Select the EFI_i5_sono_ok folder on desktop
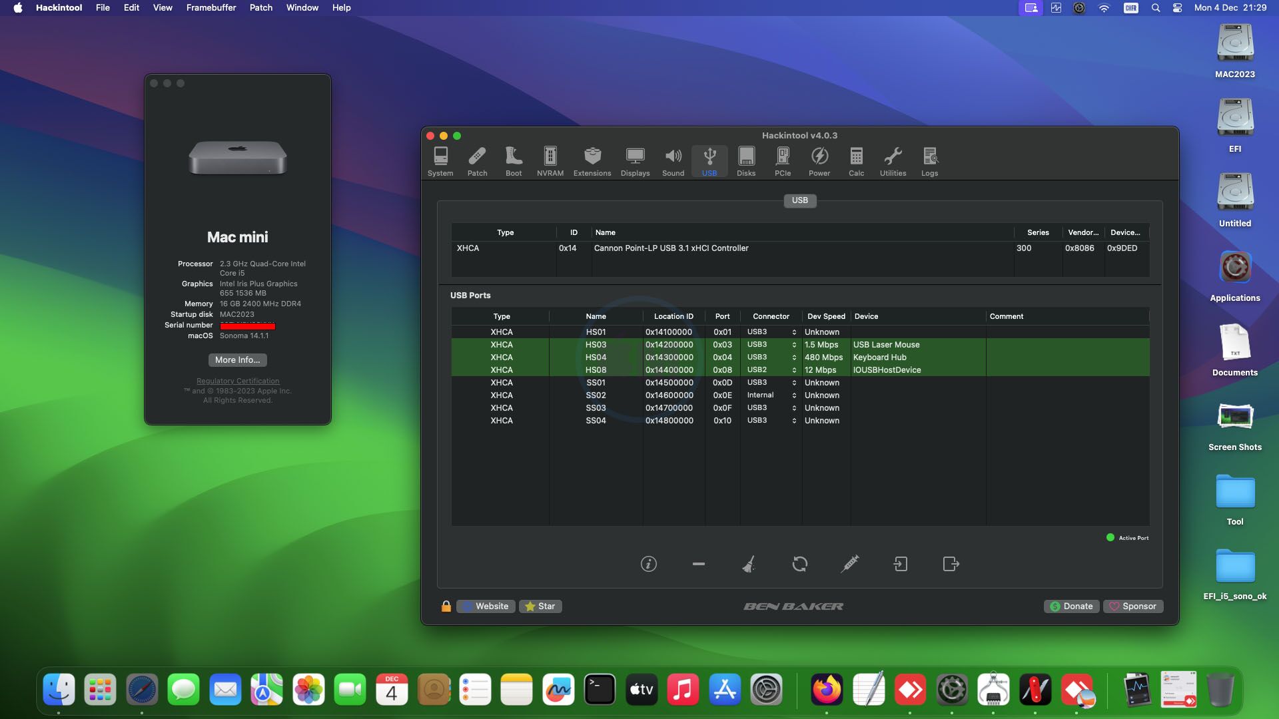This screenshot has width=1279, height=719. click(x=1235, y=574)
